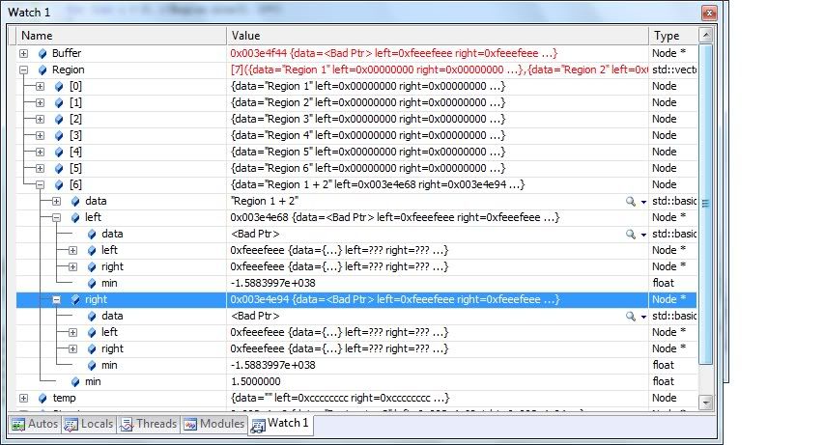Expand the temp variable

click(x=23, y=398)
